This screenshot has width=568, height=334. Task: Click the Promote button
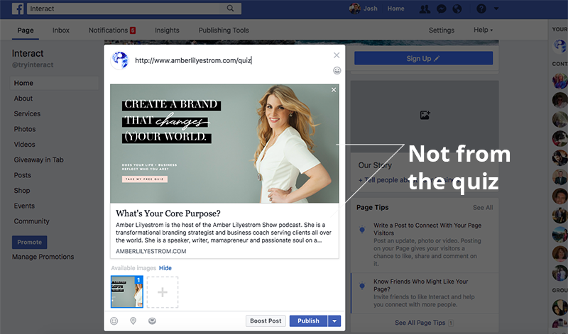tap(29, 242)
